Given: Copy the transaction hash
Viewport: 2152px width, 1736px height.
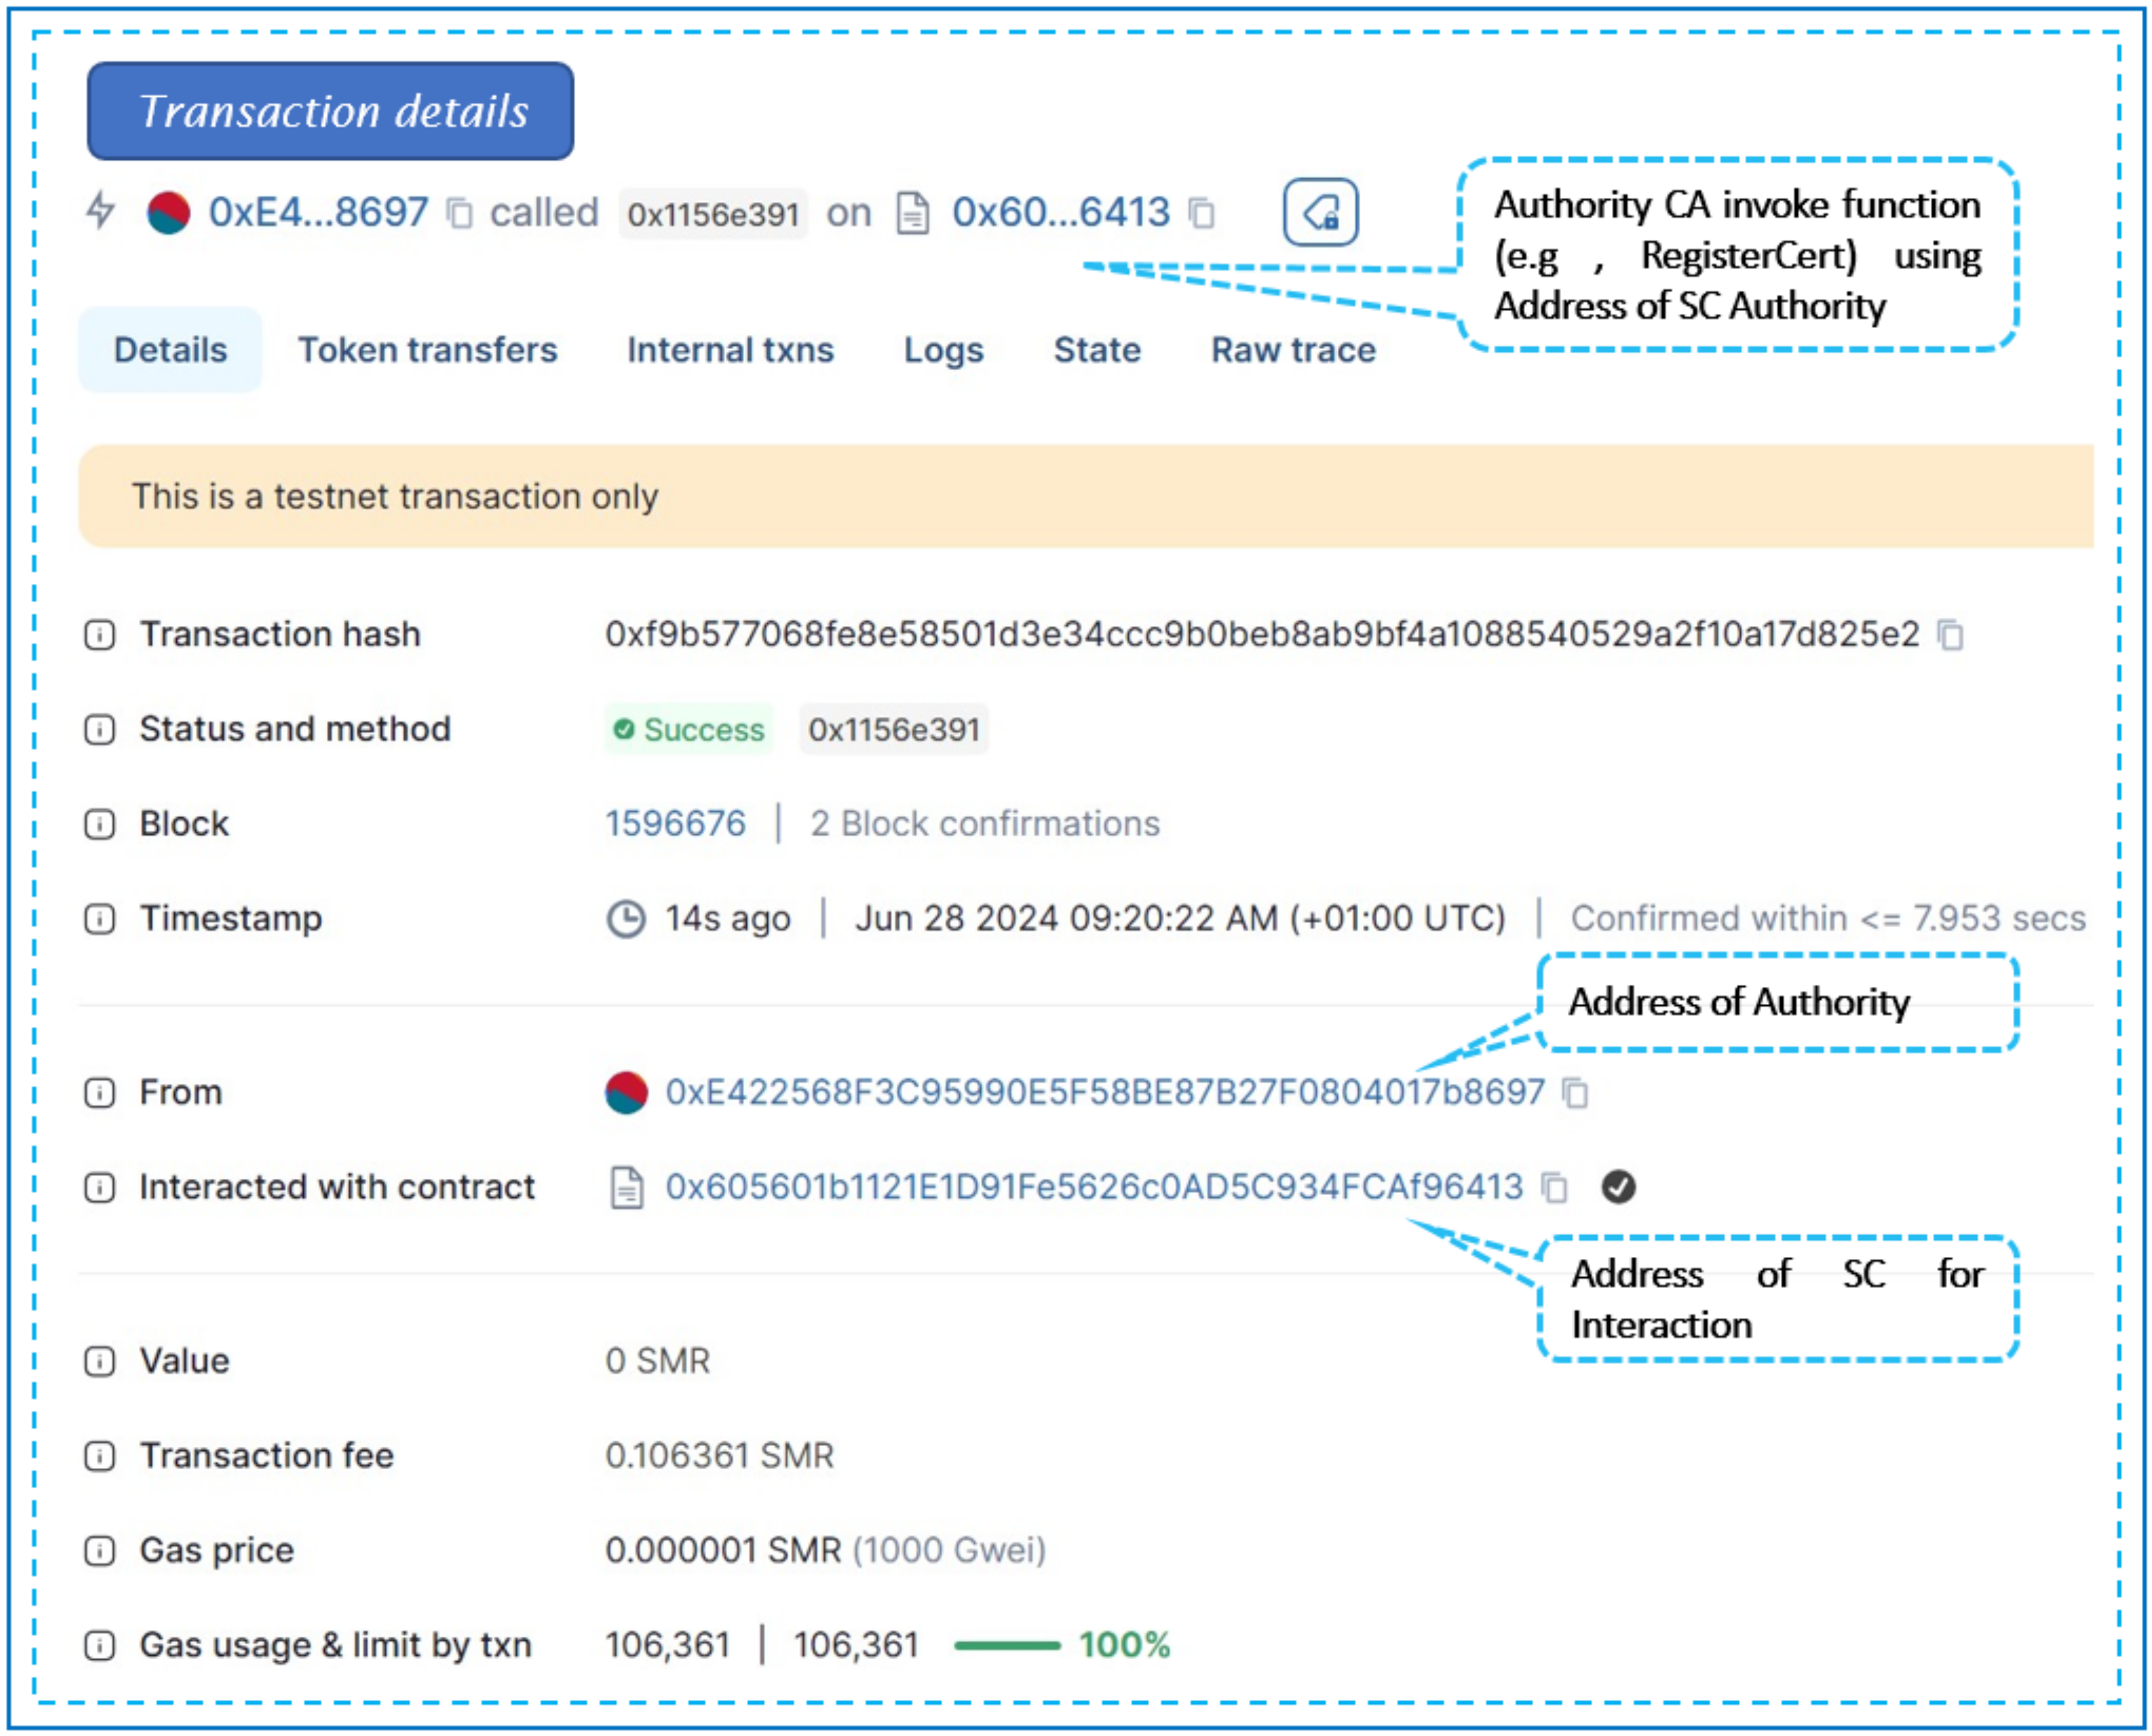Looking at the screenshot, I should tap(1951, 635).
